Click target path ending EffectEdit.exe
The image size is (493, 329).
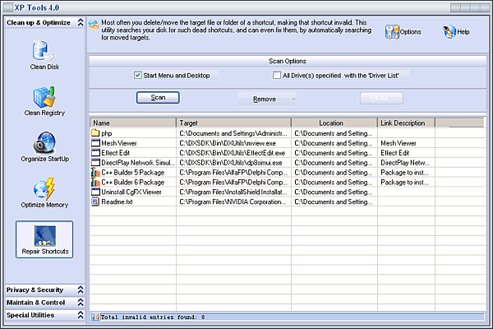click(x=232, y=153)
